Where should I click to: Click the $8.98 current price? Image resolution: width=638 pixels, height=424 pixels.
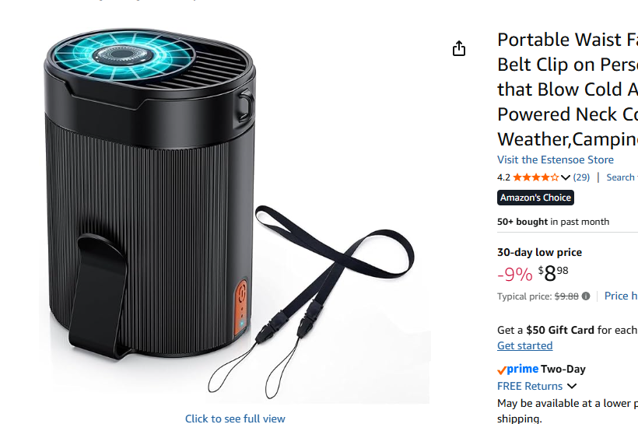click(x=552, y=273)
